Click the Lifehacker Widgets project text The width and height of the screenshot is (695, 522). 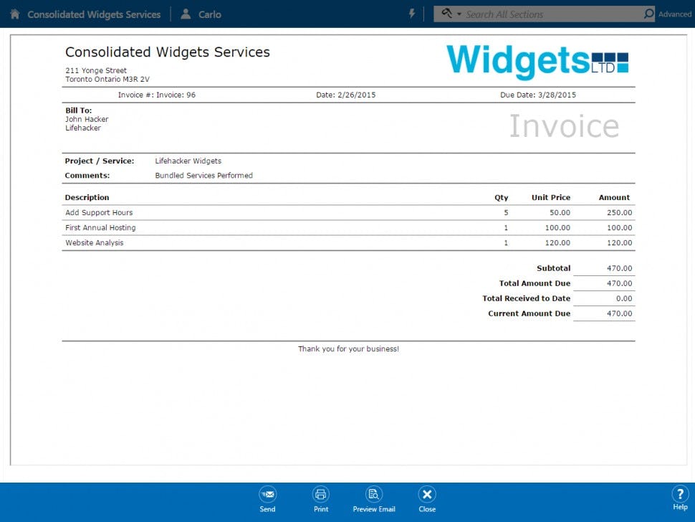click(x=188, y=161)
